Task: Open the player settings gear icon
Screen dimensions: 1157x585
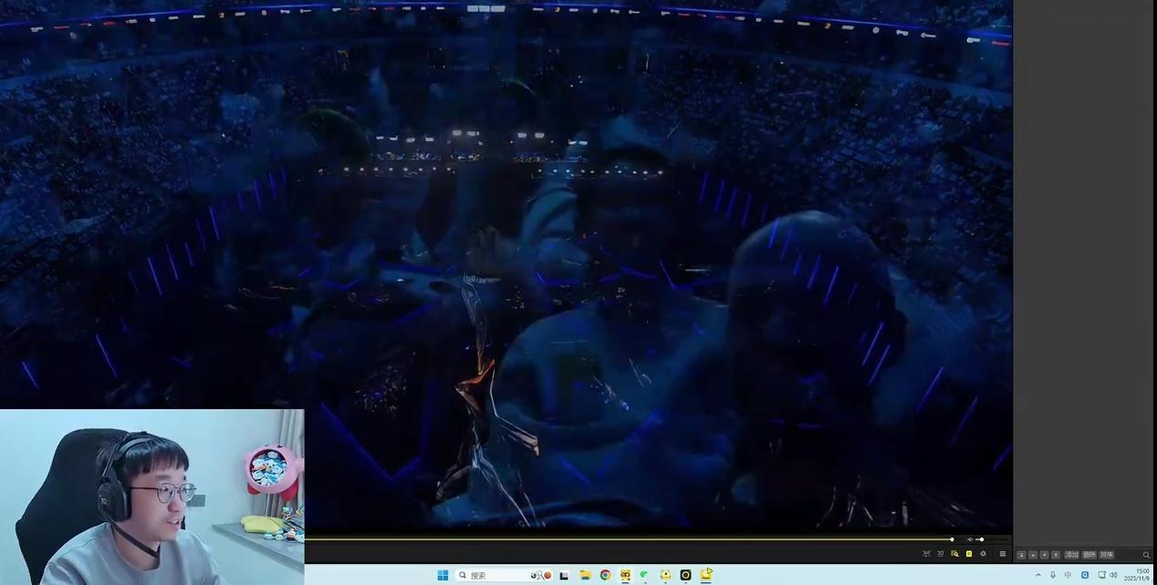Action: 984,553
